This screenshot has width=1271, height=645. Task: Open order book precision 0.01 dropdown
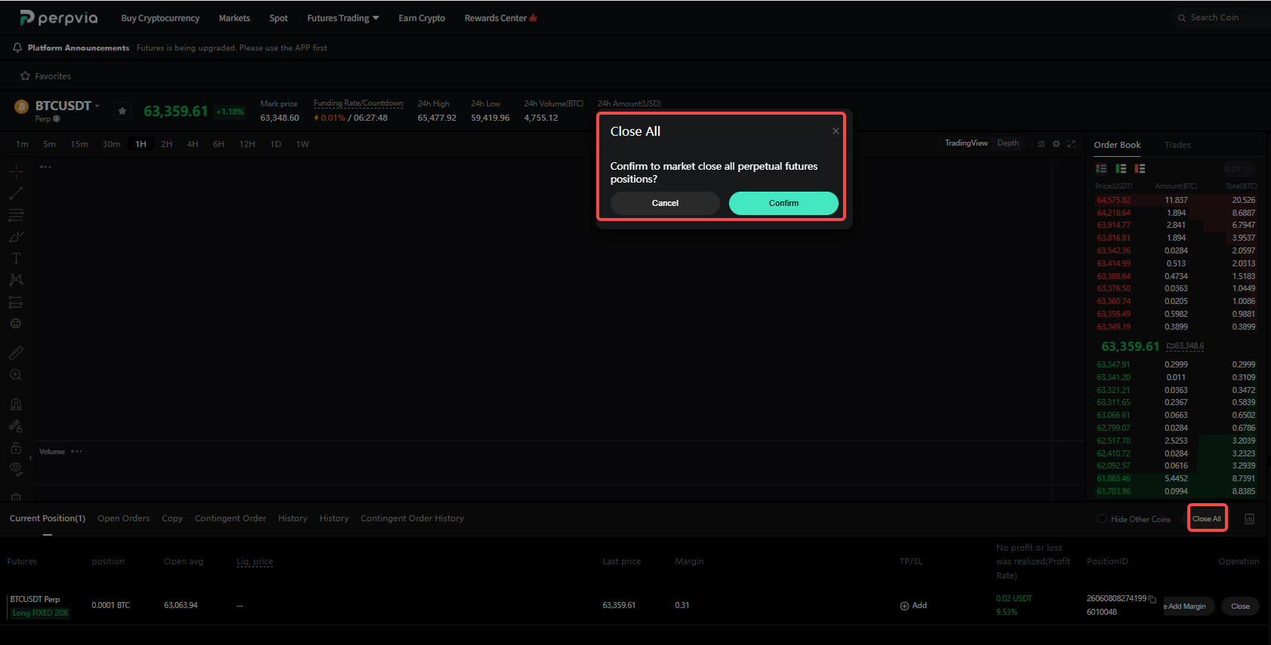pyautogui.click(x=1239, y=169)
